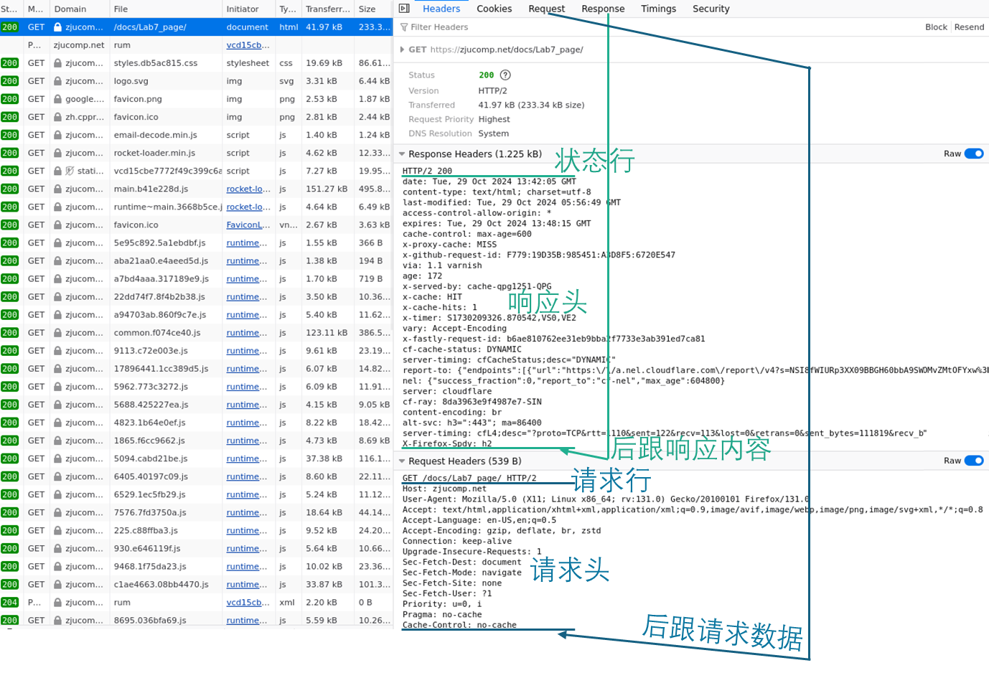This screenshot has width=989, height=673.
Task: Open the rocket-lo... initiator link for main.b41e228d.js
Action: [x=248, y=189]
